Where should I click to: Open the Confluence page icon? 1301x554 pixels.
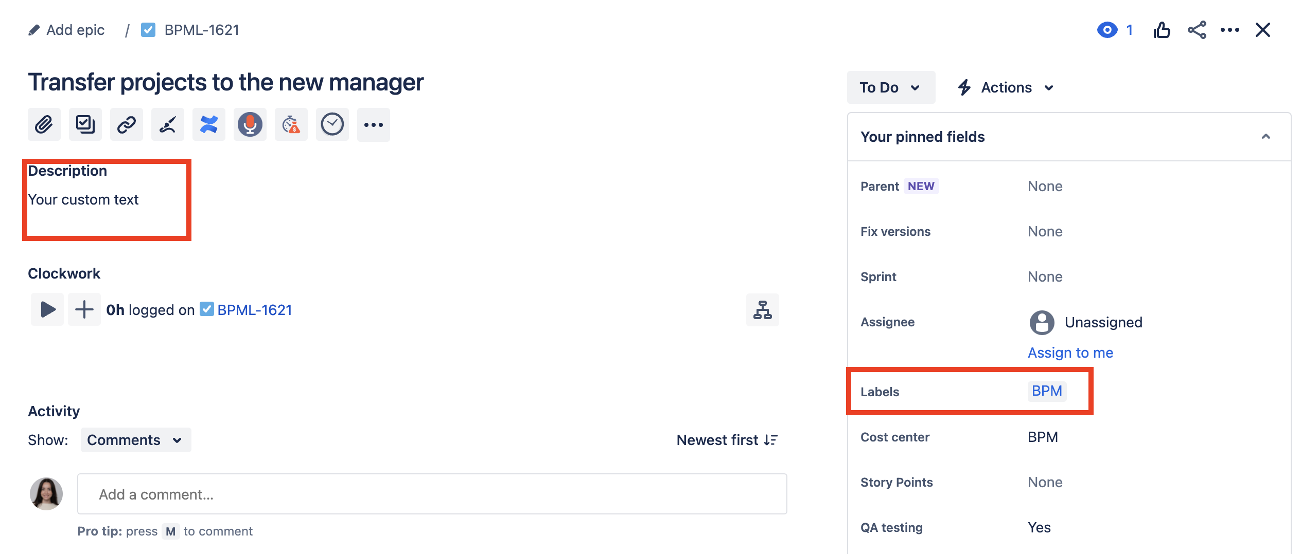click(x=209, y=124)
